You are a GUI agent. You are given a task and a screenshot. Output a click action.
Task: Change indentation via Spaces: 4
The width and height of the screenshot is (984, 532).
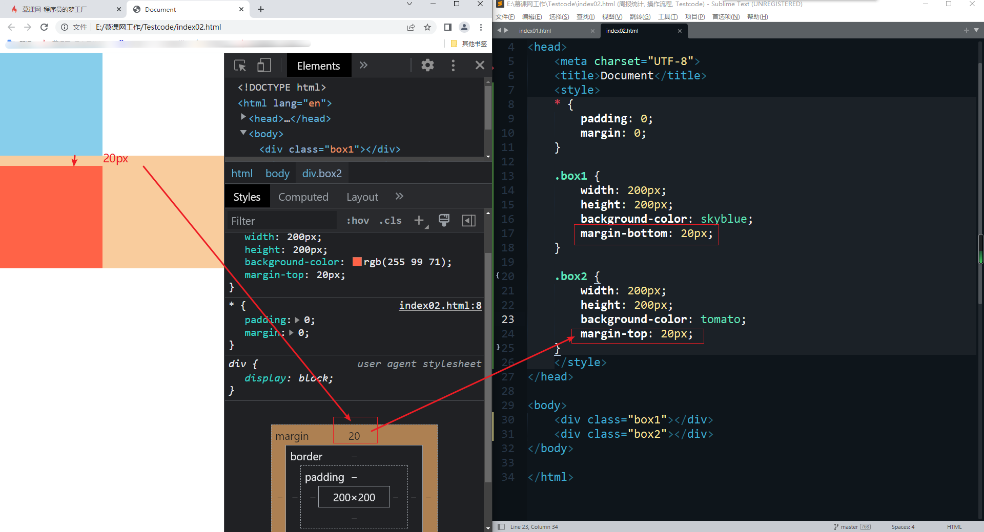[903, 527]
